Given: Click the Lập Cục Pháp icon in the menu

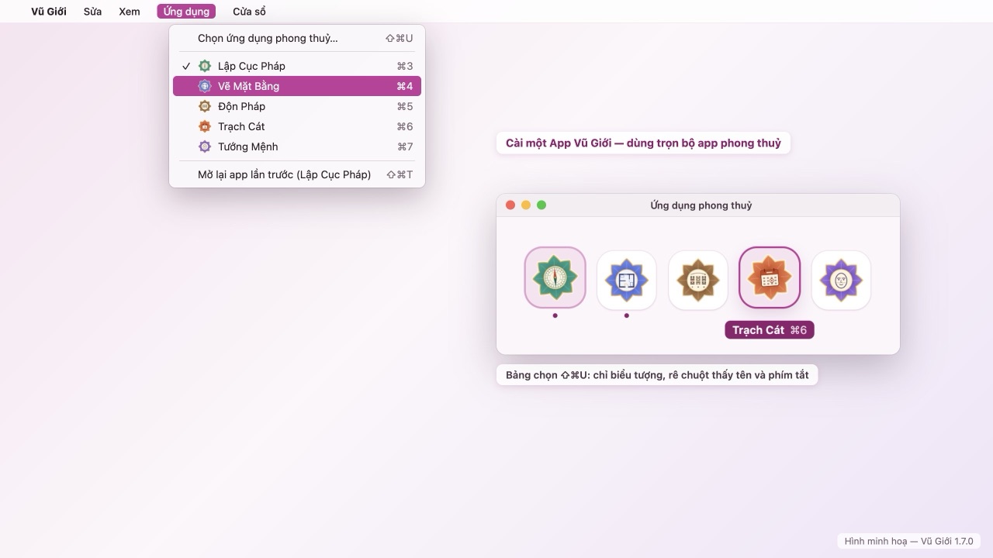Looking at the screenshot, I should coord(205,66).
